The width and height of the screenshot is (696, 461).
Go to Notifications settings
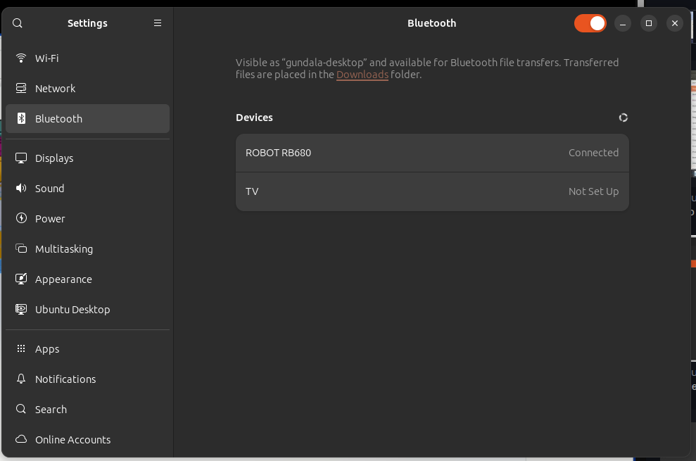88,379
